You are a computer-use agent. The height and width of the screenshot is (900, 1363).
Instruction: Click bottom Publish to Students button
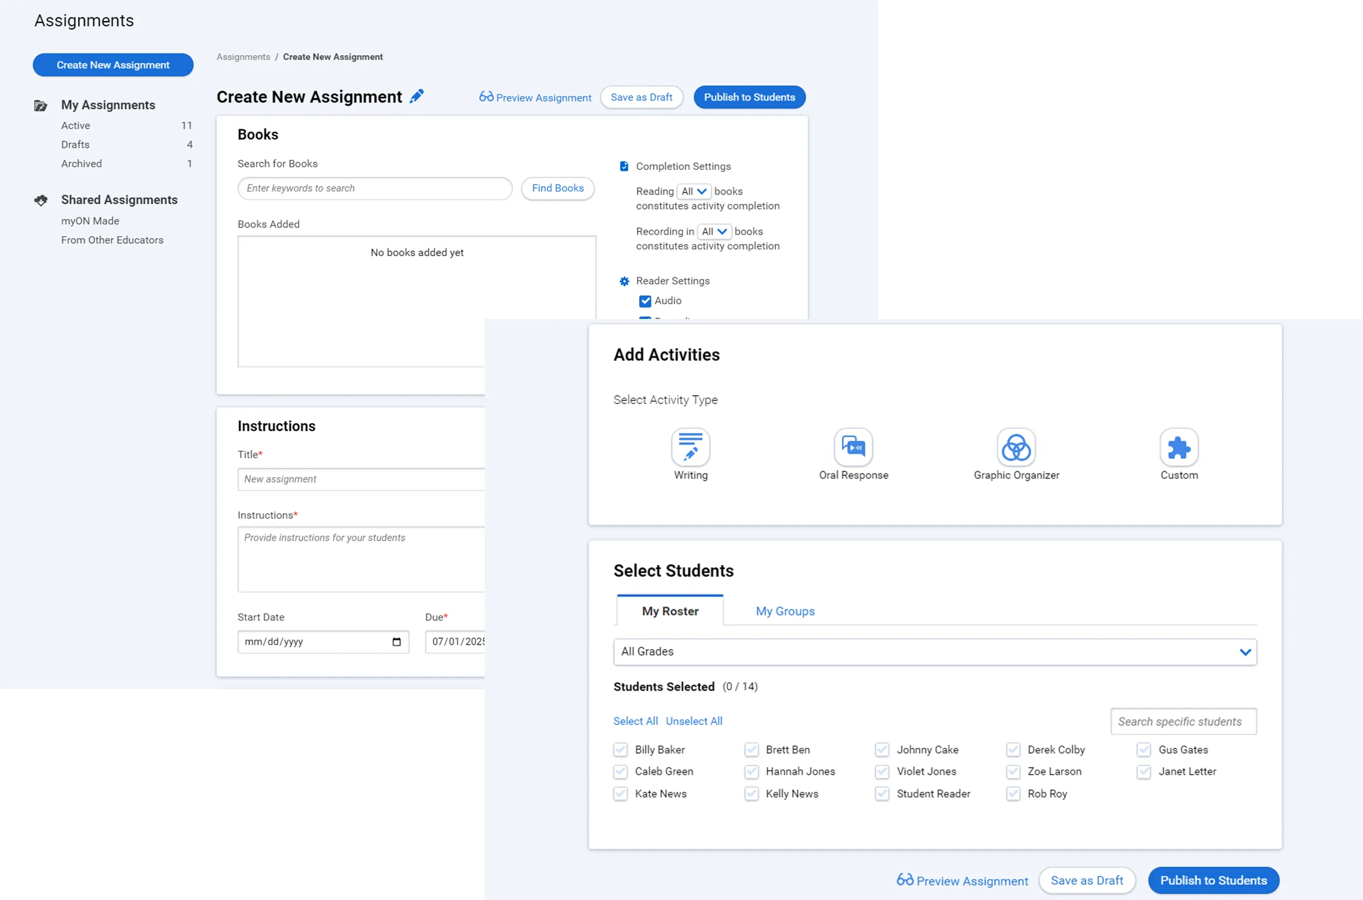click(x=1213, y=880)
